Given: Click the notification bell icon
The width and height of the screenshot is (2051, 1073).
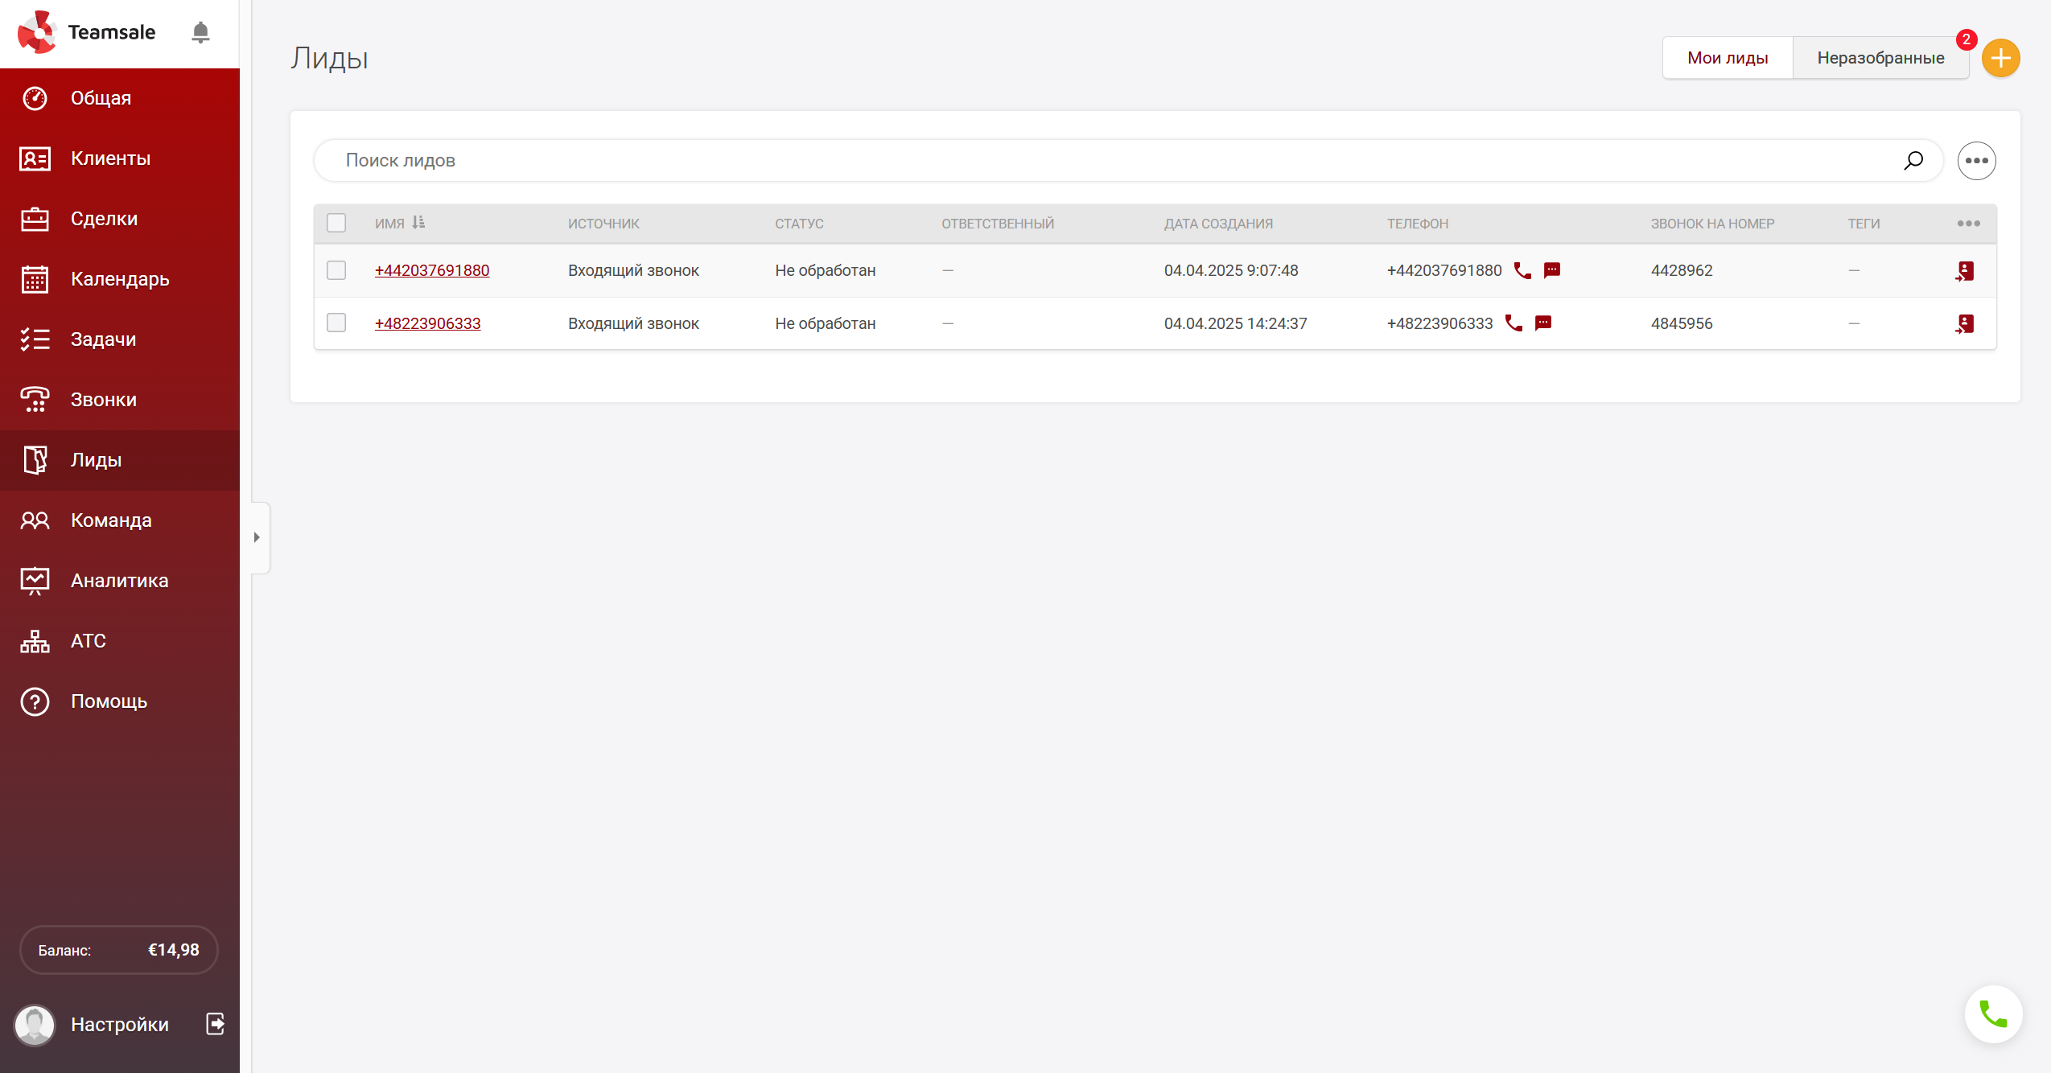Looking at the screenshot, I should (x=200, y=32).
